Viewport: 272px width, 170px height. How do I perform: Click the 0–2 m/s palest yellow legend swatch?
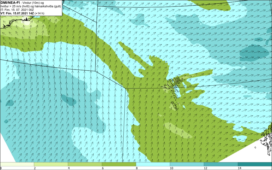coord(17,164)
